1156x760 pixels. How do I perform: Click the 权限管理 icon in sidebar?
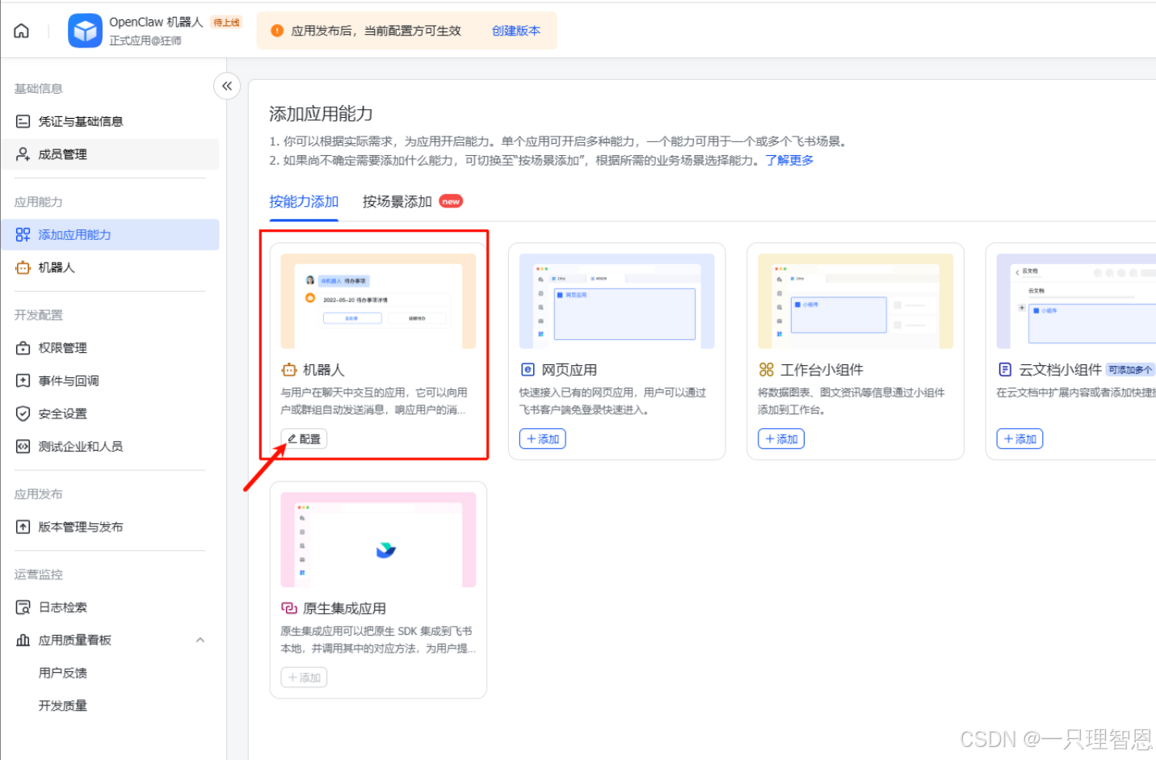[23, 348]
